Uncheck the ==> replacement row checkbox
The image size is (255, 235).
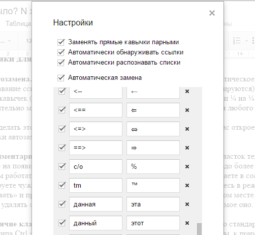click(62, 148)
